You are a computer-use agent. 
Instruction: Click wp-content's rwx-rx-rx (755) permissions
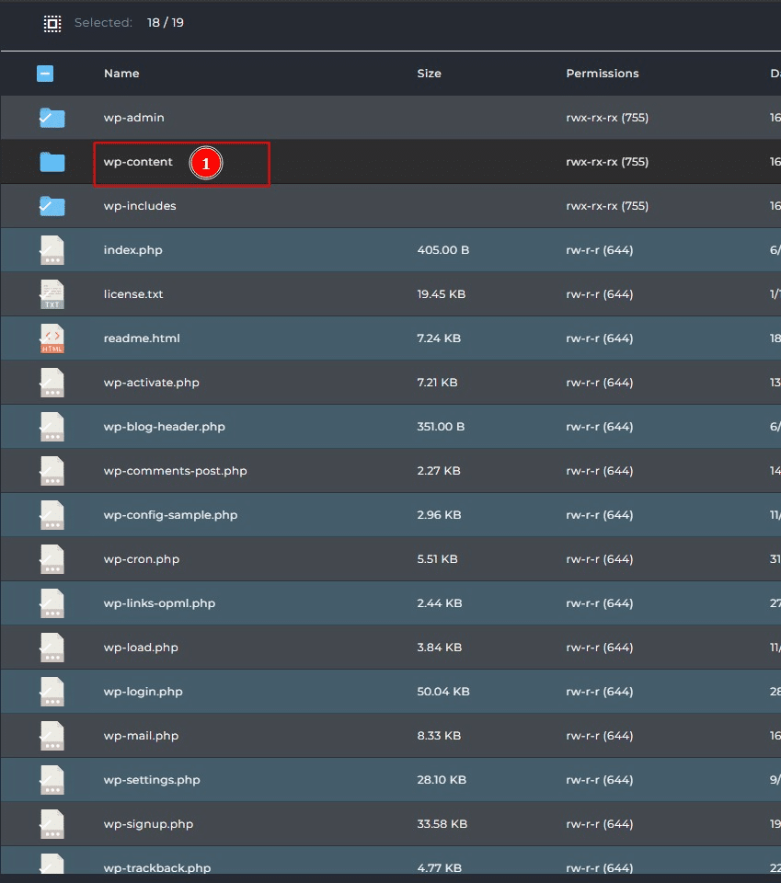tap(607, 162)
